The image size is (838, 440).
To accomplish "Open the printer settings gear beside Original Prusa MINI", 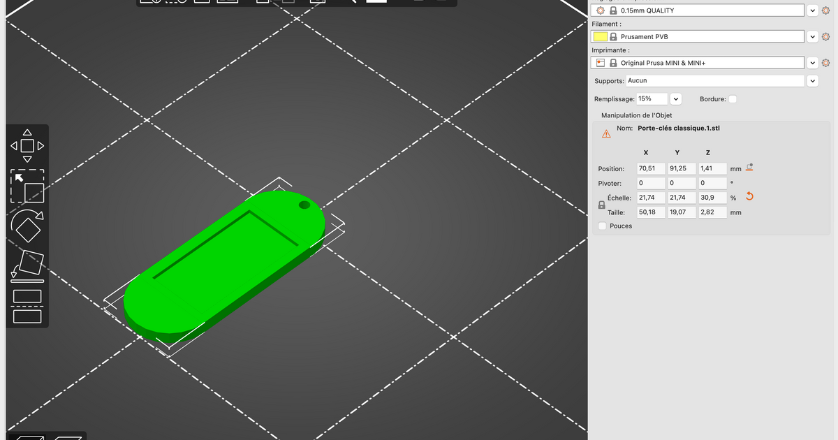I will pyautogui.click(x=825, y=62).
